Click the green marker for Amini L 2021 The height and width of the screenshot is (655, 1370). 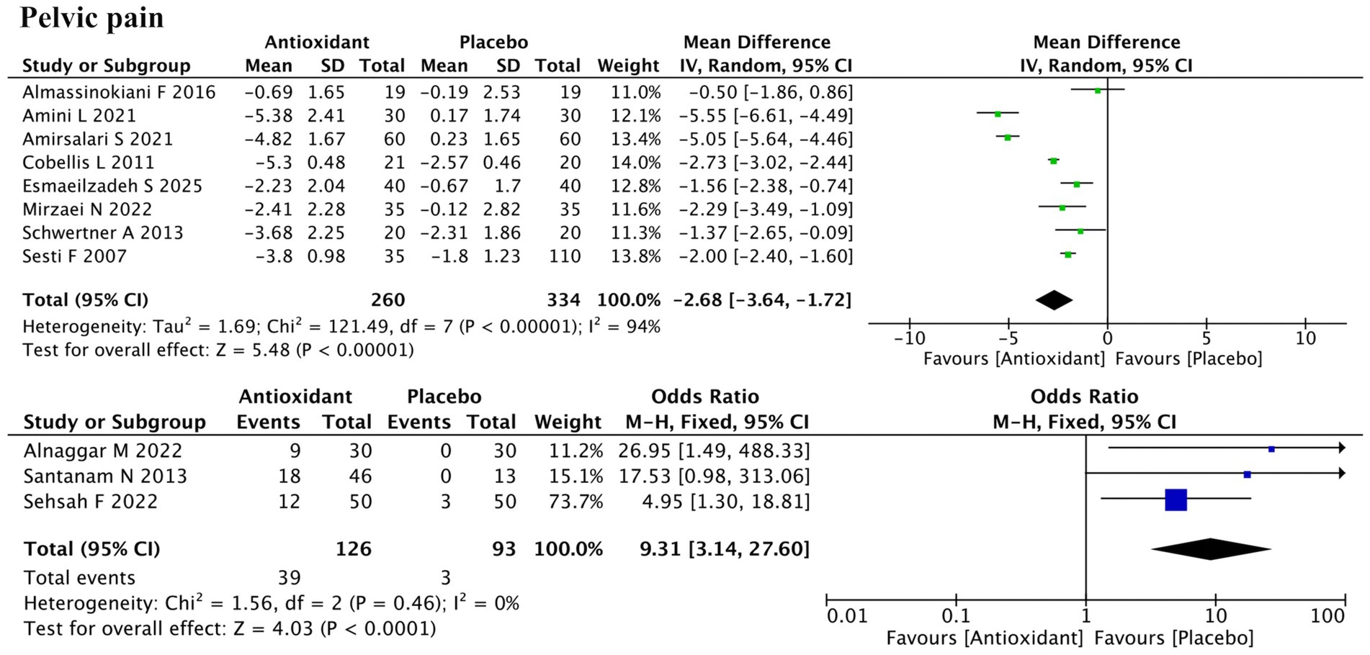(x=998, y=114)
